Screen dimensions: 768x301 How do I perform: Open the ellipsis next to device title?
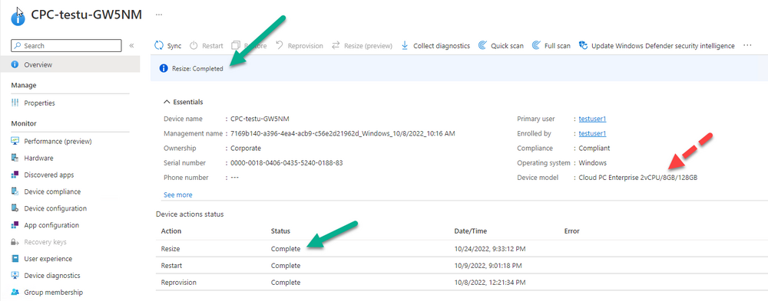point(159,15)
